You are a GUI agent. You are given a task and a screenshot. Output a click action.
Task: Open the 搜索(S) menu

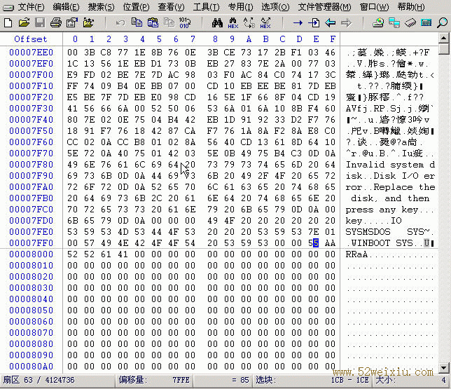pyautogui.click(x=101, y=6)
